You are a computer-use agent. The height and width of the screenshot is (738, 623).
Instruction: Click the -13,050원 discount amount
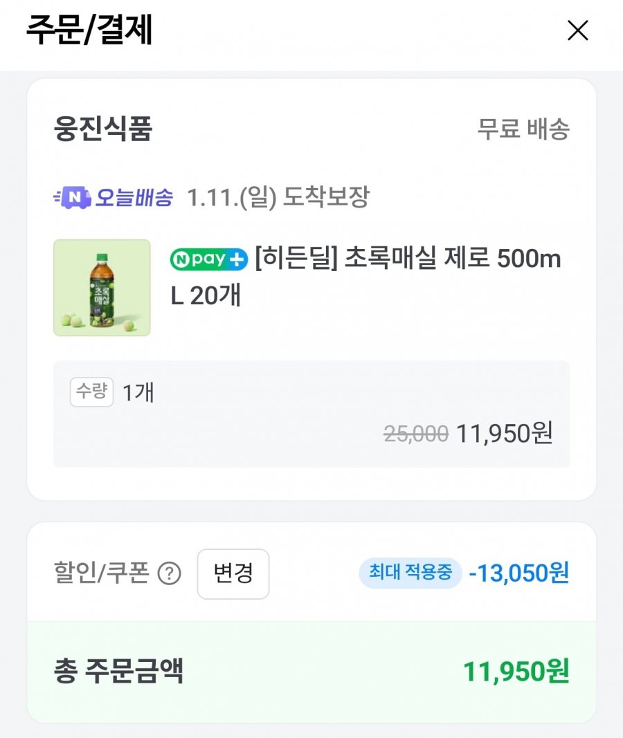[518, 573]
